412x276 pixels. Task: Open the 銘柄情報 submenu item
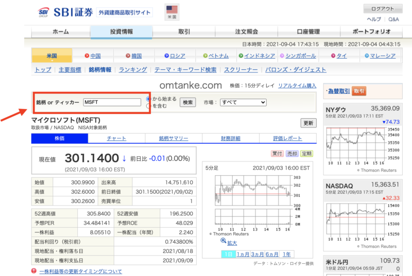pyautogui.click(x=100, y=70)
